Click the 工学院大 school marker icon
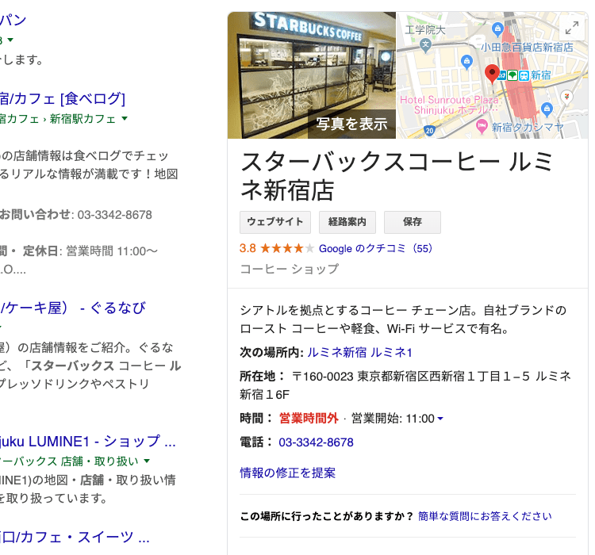This screenshot has width=595, height=555. pyautogui.click(x=426, y=44)
